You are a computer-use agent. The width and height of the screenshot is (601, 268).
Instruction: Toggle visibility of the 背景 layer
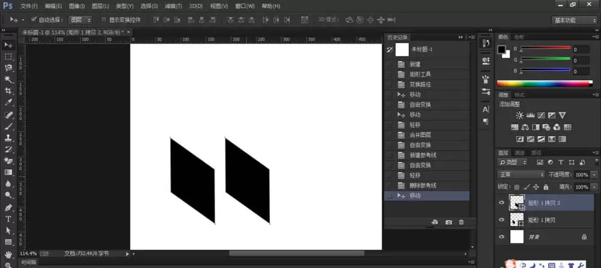click(x=501, y=237)
